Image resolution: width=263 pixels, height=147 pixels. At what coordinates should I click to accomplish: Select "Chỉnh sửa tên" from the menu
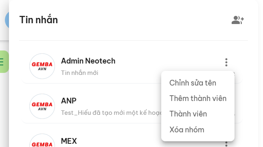point(193,83)
